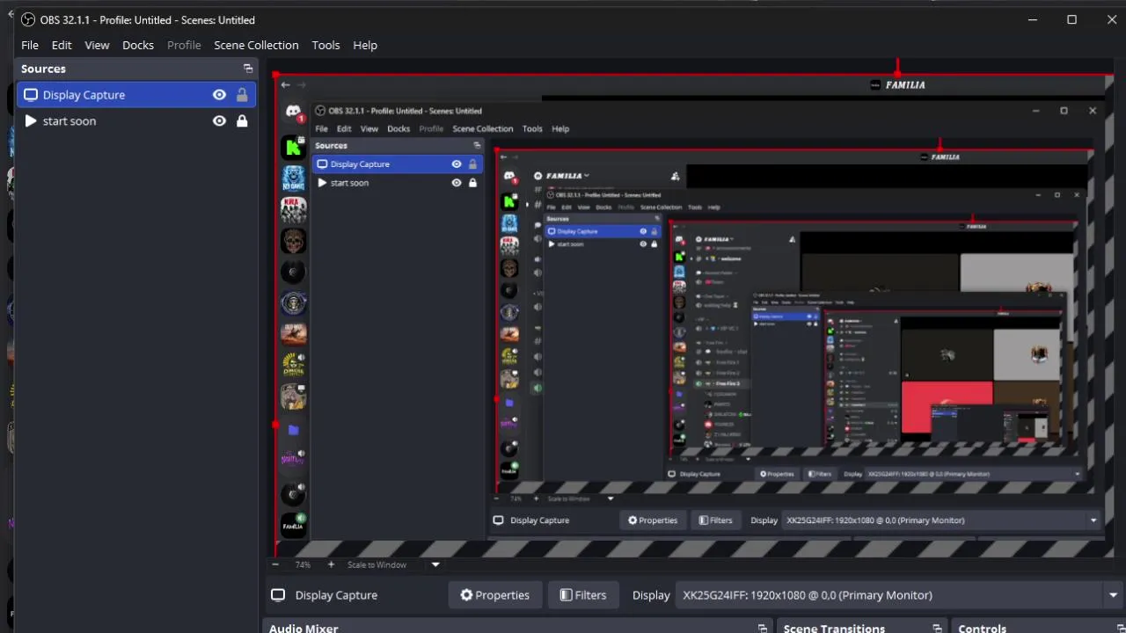The image size is (1126, 633).
Task: Click the Audio Mixer dock title
Action: click(303, 628)
